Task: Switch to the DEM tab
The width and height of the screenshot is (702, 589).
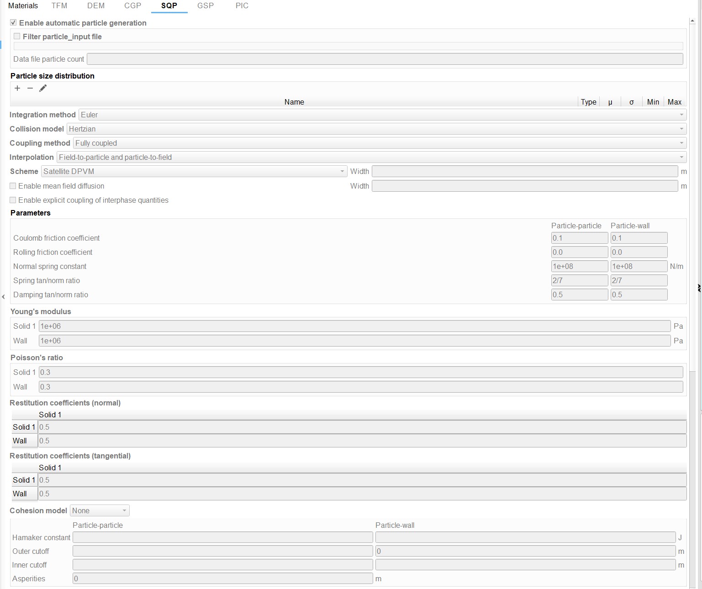Action: (96, 6)
